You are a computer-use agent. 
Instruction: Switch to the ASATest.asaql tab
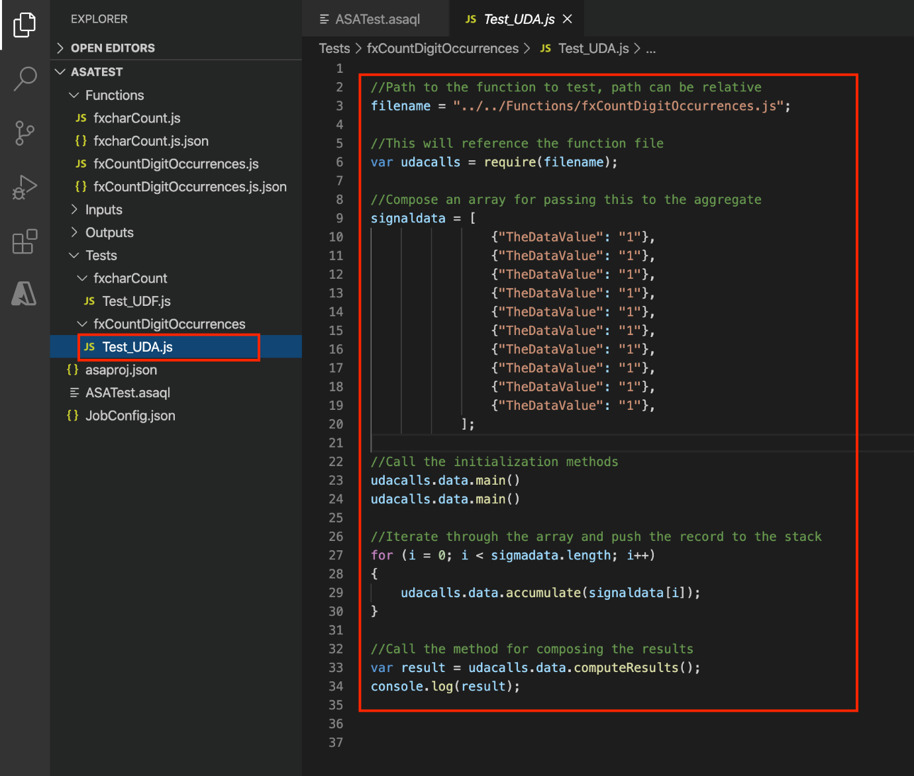377,19
